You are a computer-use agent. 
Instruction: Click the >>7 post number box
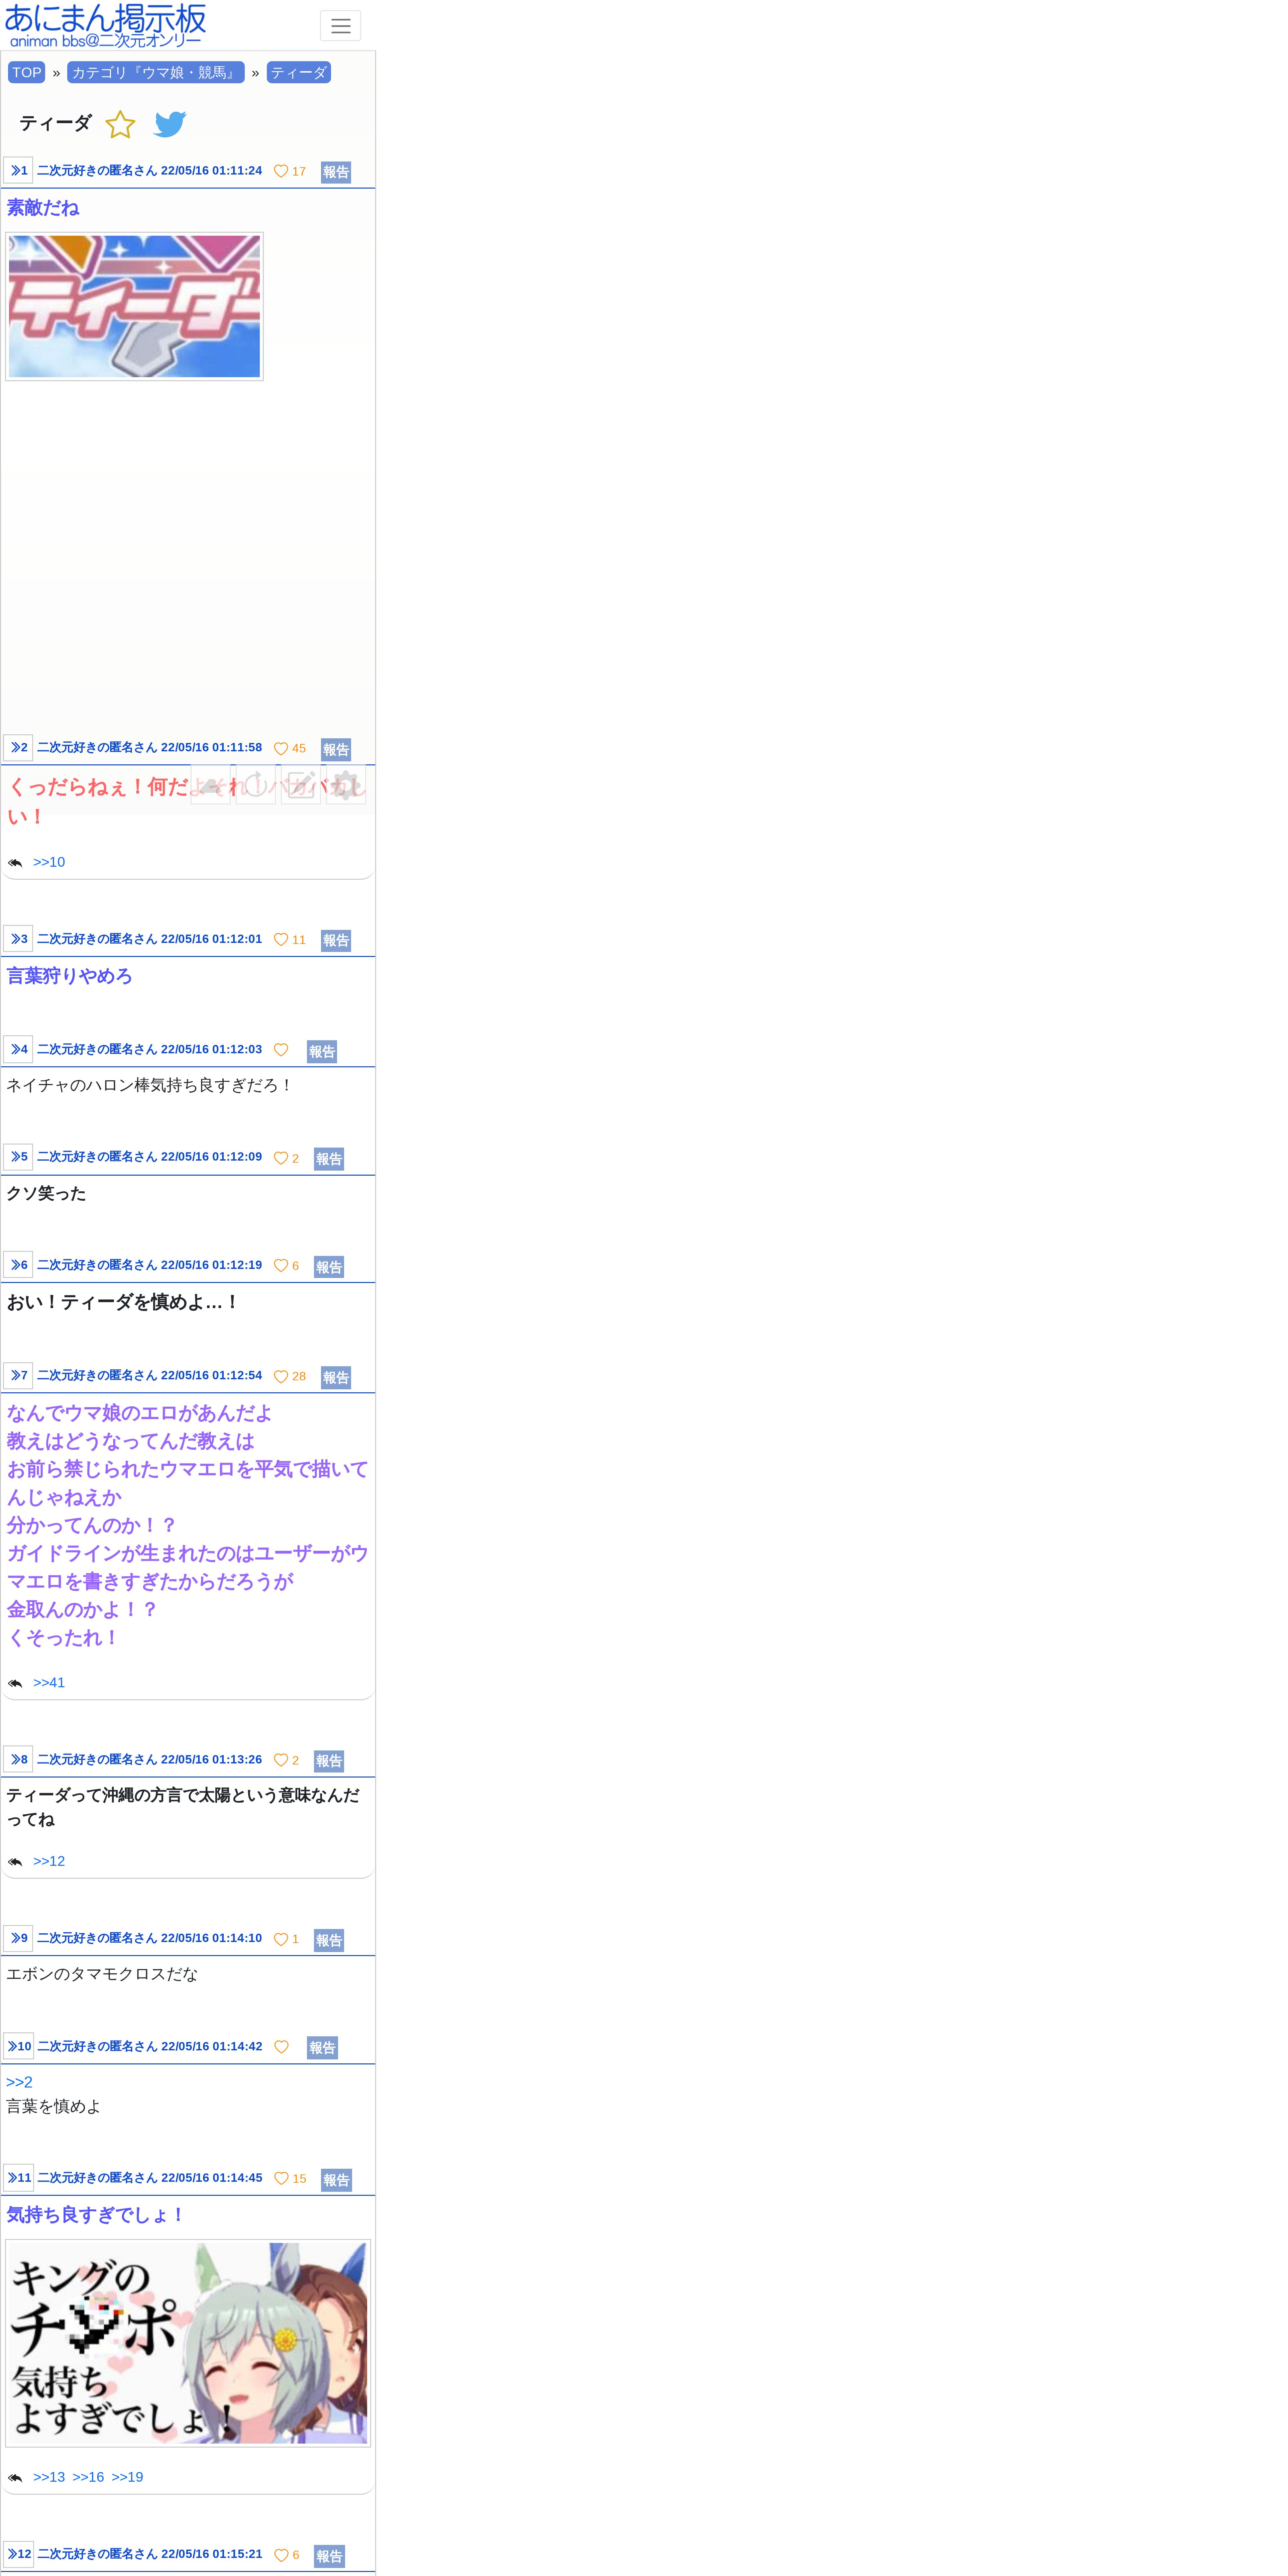[x=18, y=1376]
